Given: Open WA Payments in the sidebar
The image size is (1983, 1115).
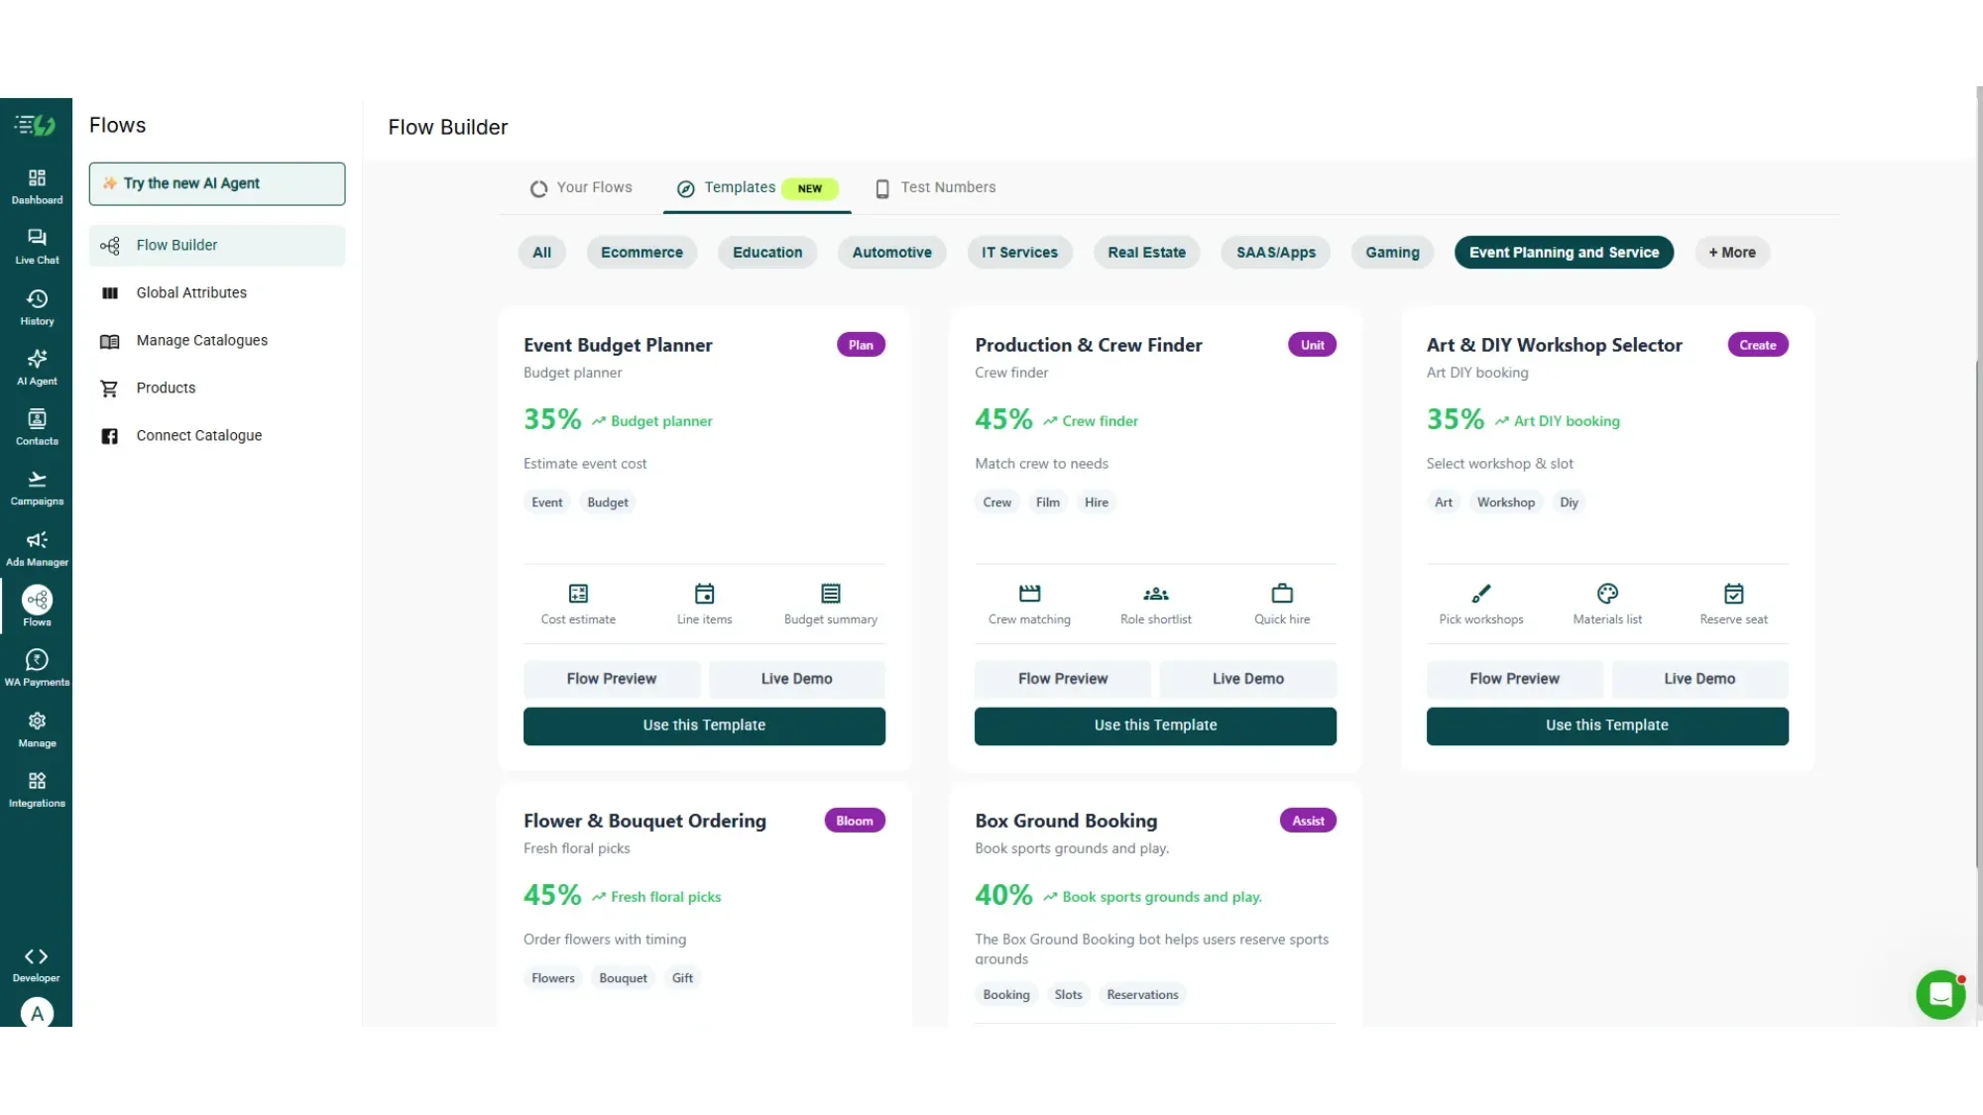Looking at the screenshot, I should (x=37, y=669).
